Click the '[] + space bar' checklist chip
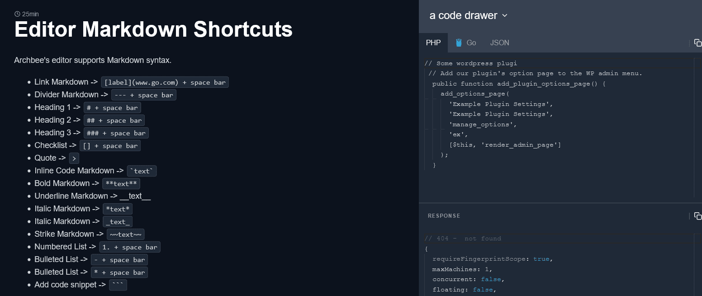The width and height of the screenshot is (702, 296). tap(110, 146)
